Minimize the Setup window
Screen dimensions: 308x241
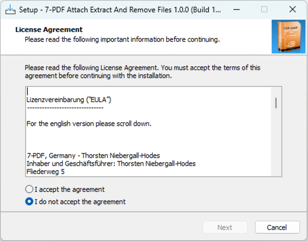237,10
